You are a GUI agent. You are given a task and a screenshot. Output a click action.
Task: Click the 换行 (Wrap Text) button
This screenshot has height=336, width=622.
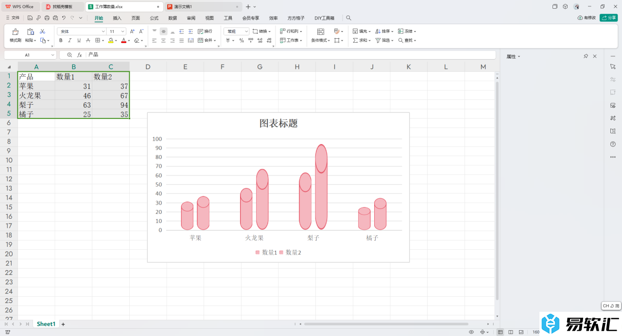205,31
